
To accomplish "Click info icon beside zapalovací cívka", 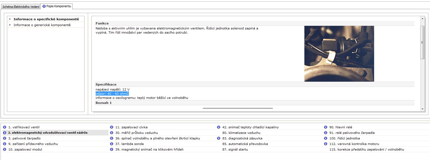I will (111, 127).
